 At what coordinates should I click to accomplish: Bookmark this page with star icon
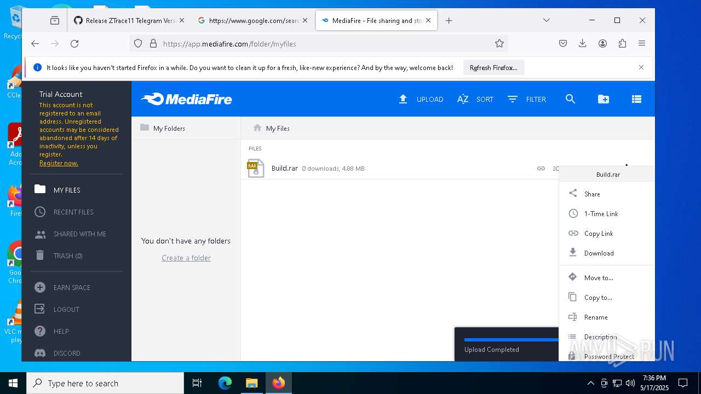499,43
